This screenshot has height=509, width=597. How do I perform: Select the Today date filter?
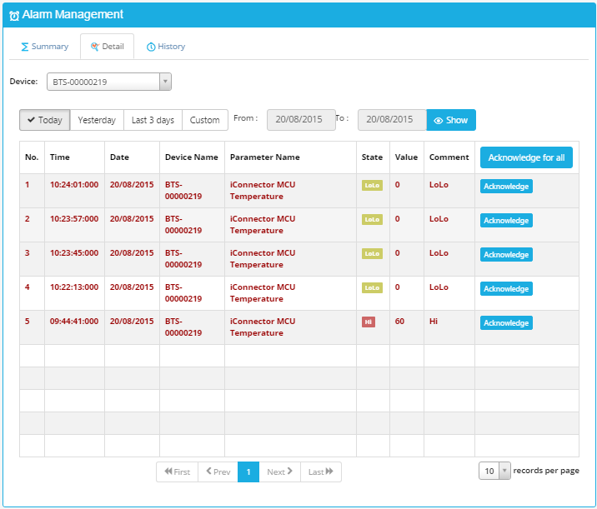point(45,120)
